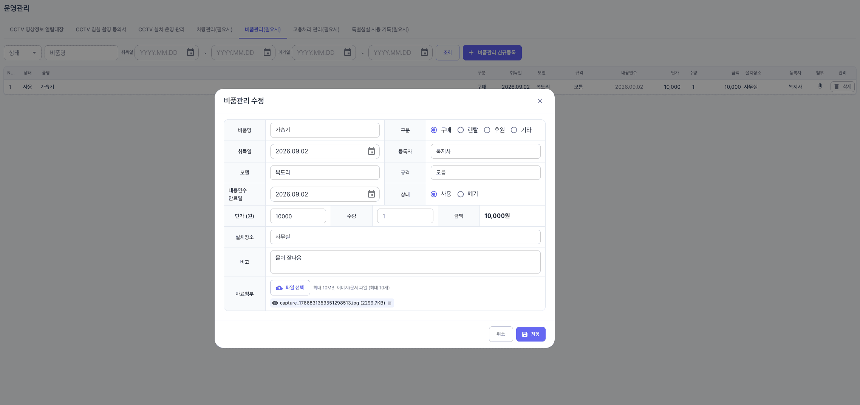The width and height of the screenshot is (860, 405).
Task: Expand the 상태 filter dropdown
Action: click(x=23, y=53)
